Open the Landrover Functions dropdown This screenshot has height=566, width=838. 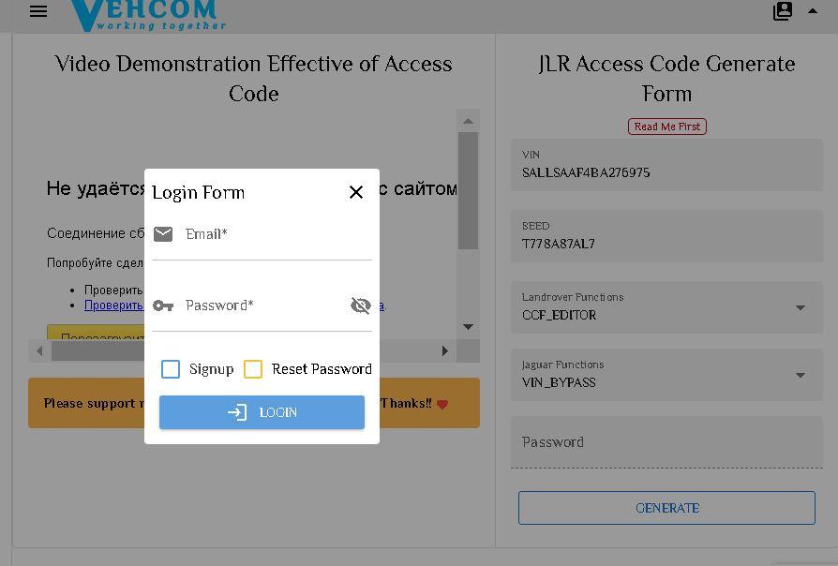coord(800,307)
